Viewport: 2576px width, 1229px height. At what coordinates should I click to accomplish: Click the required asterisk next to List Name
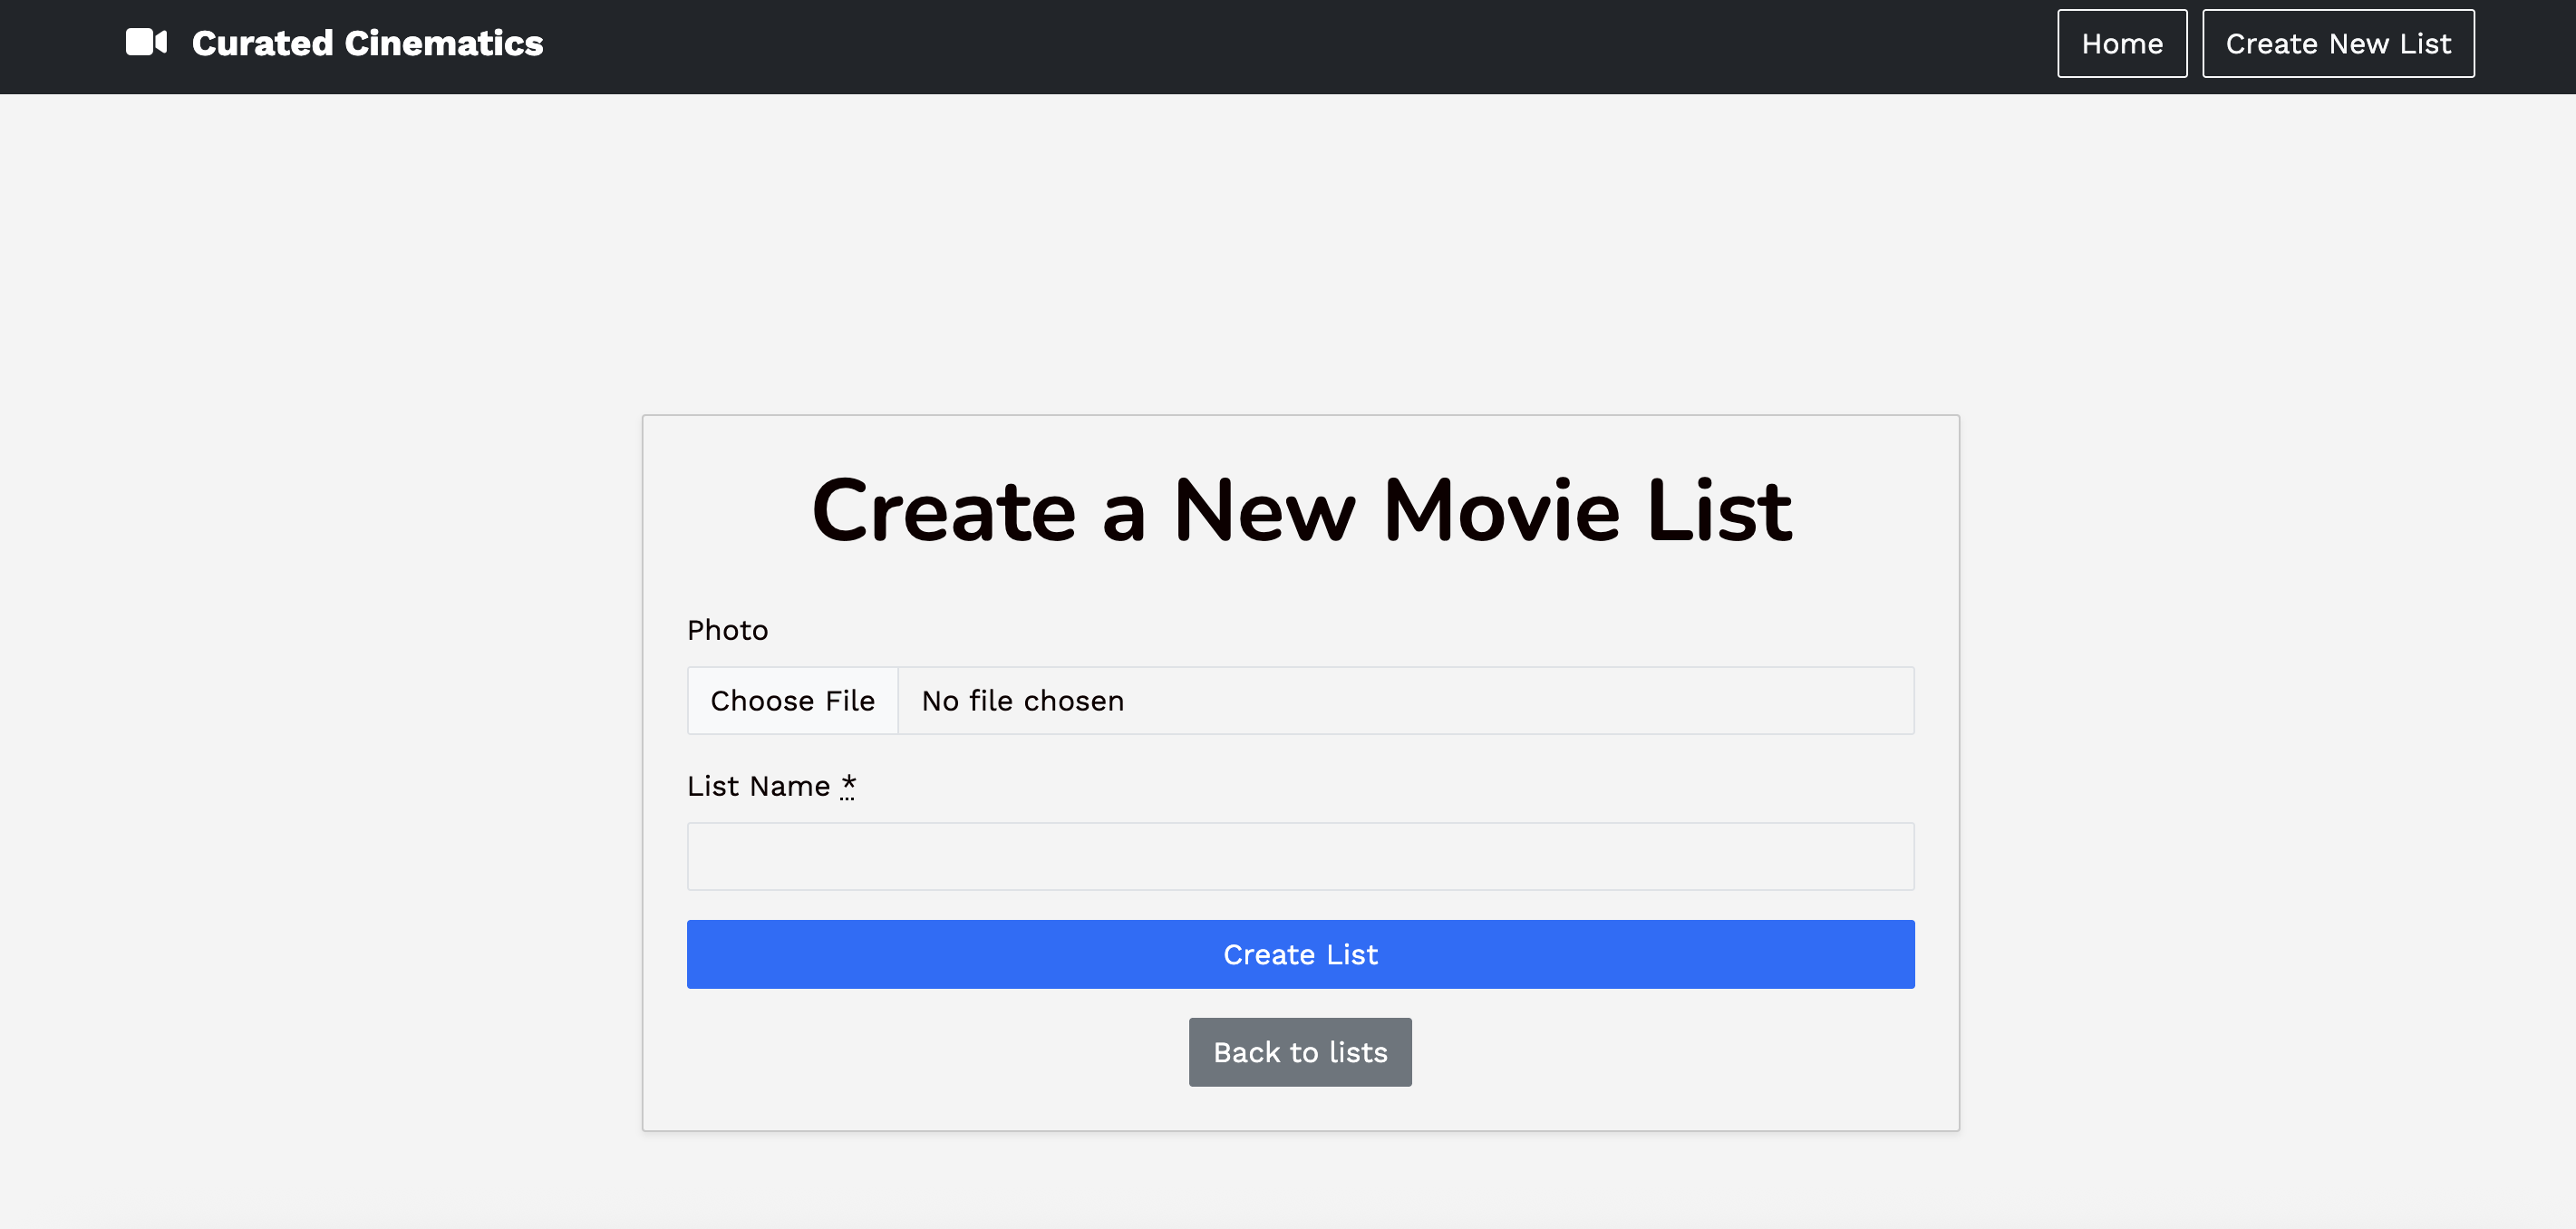847,785
